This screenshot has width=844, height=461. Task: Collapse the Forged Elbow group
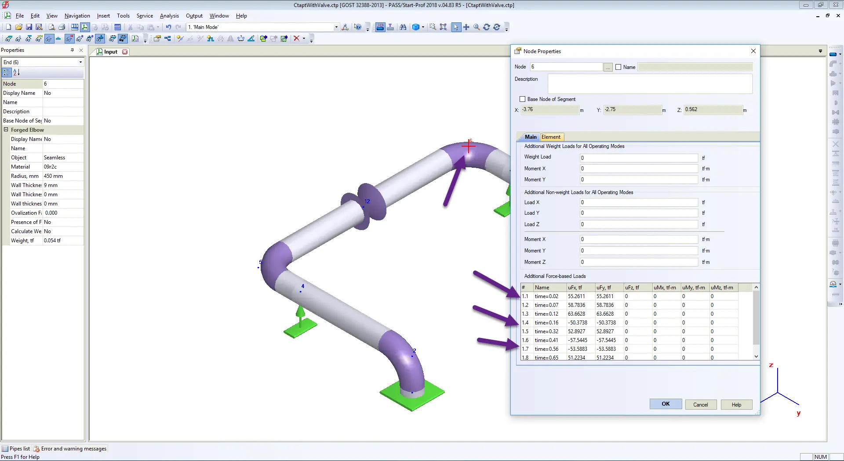6,130
